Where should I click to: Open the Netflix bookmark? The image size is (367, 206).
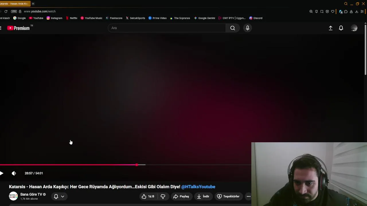(x=71, y=18)
